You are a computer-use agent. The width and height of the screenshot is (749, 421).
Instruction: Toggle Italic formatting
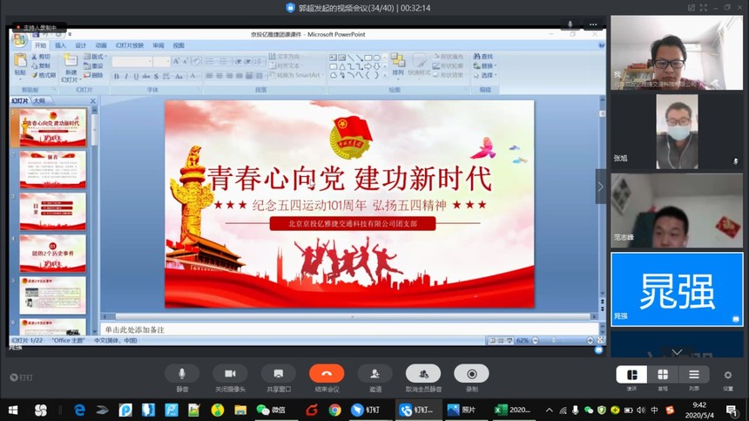point(126,77)
